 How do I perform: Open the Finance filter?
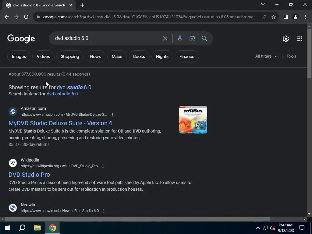tap(187, 56)
